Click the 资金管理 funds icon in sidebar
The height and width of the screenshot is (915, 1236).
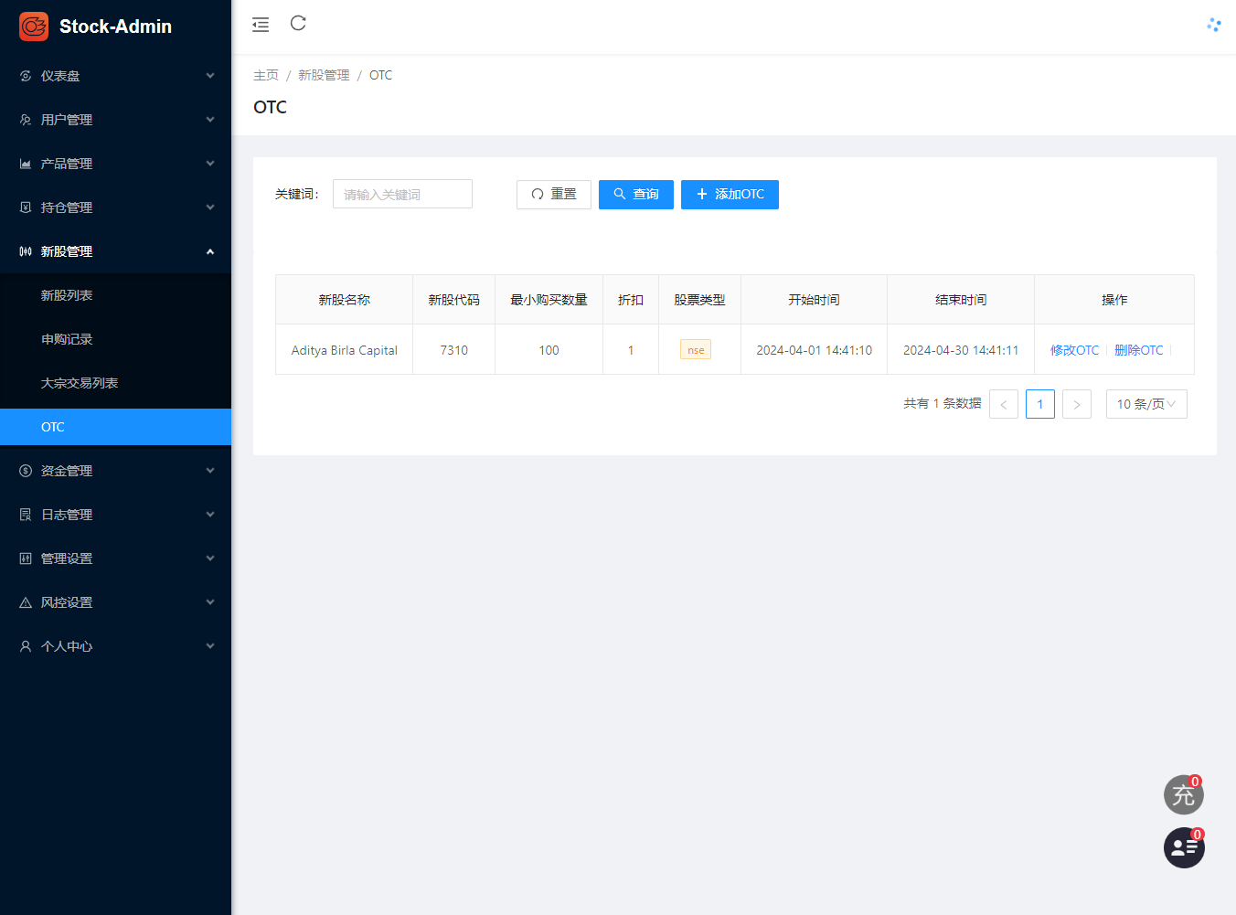point(25,471)
